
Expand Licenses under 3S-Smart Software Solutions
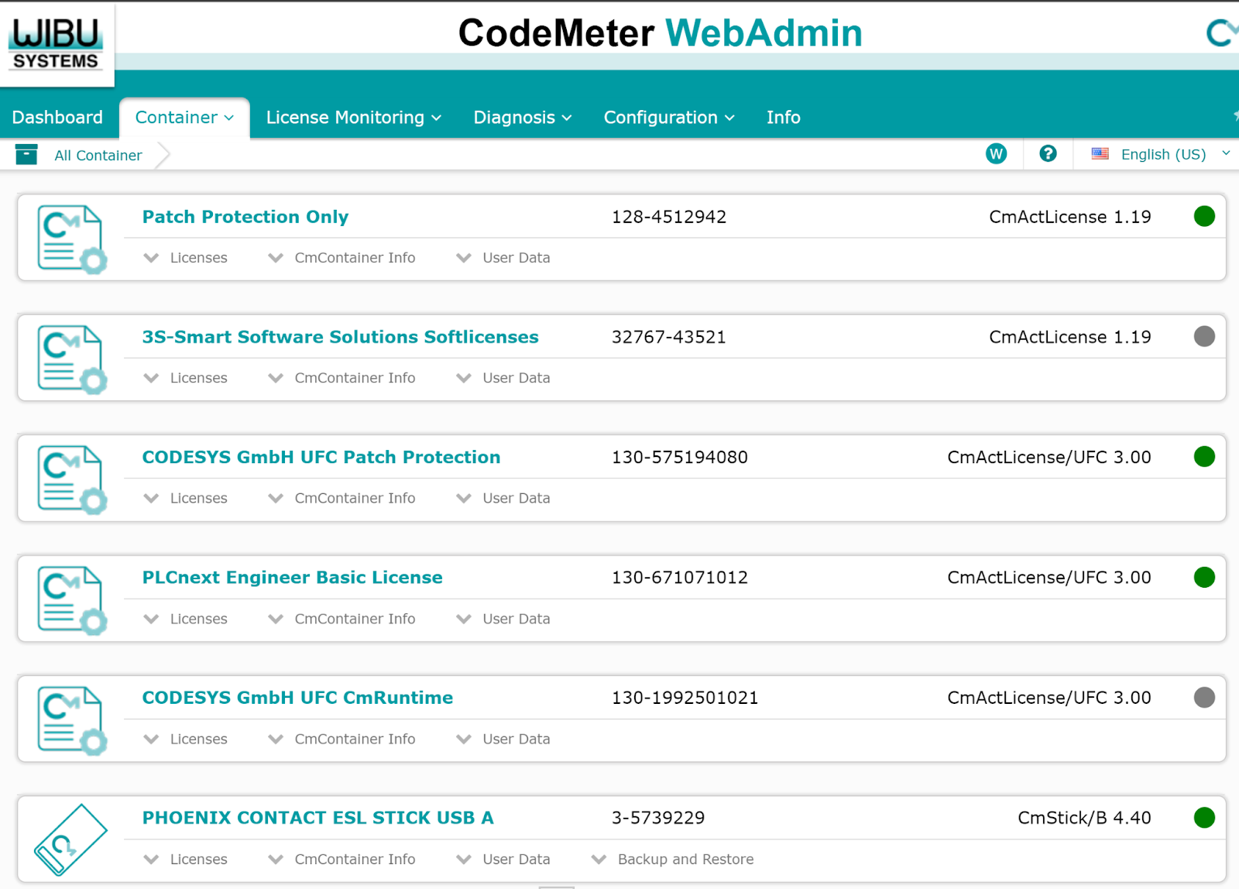(186, 378)
